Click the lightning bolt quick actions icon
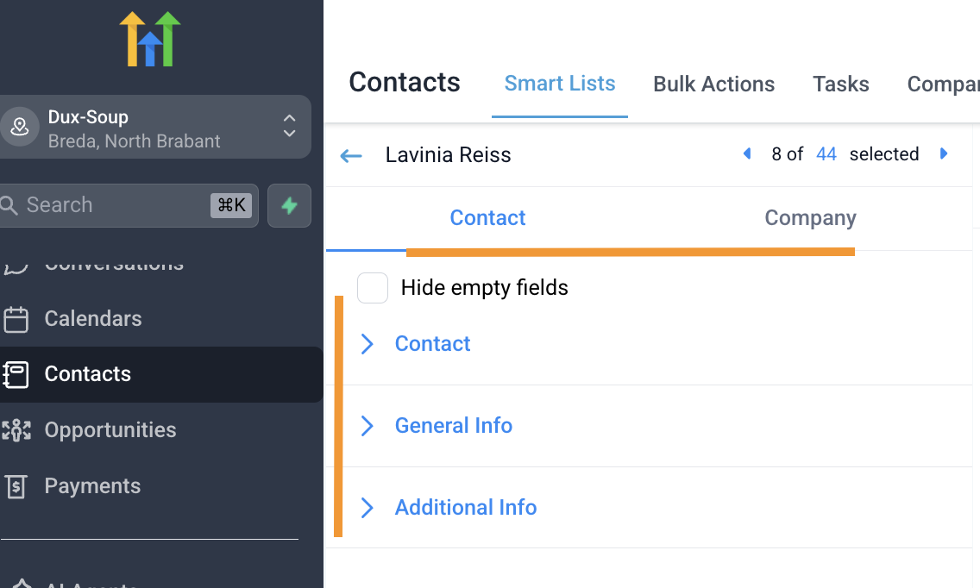Image resolution: width=980 pixels, height=588 pixels. (289, 205)
